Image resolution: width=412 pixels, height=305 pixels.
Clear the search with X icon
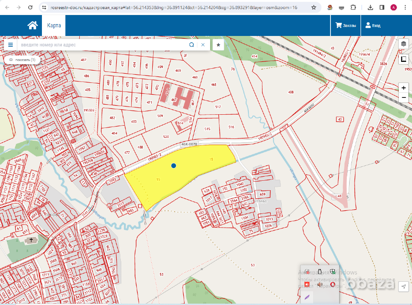coord(203,45)
